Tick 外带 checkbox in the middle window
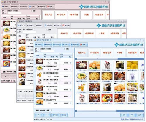This screenshot has height=122, width=146. click(x=47, y=30)
